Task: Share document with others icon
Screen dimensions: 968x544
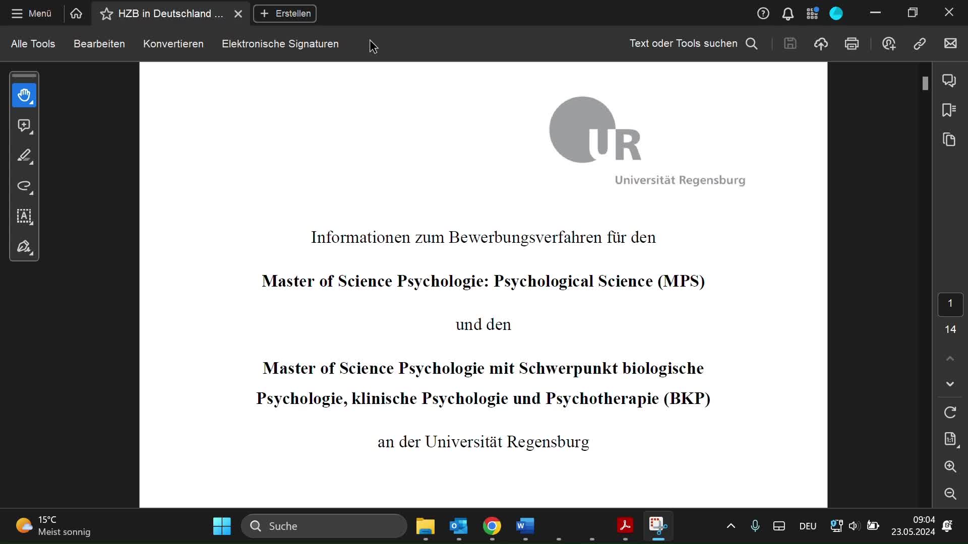Action: (889, 44)
